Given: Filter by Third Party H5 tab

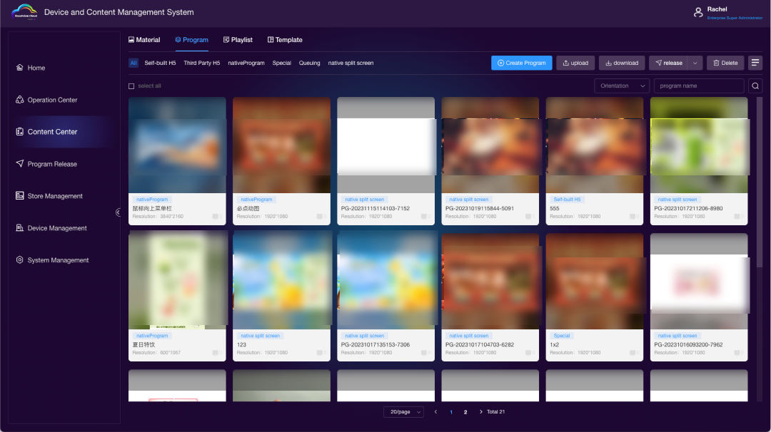Looking at the screenshot, I should coord(201,63).
